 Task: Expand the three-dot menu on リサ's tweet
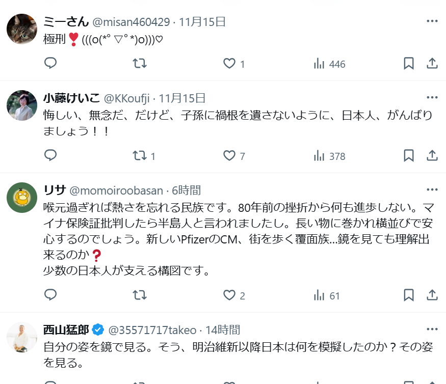click(432, 189)
